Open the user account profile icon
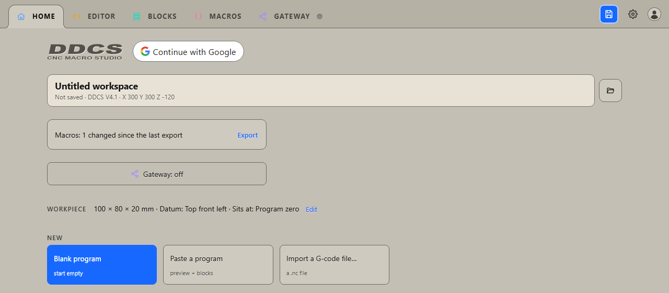The height and width of the screenshot is (293, 669). click(654, 14)
